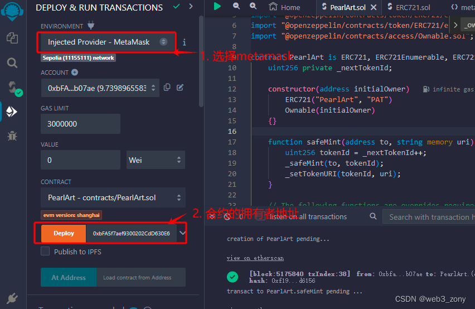Open the Search in files sidebar icon
The width and height of the screenshot is (475, 309).
(12, 62)
